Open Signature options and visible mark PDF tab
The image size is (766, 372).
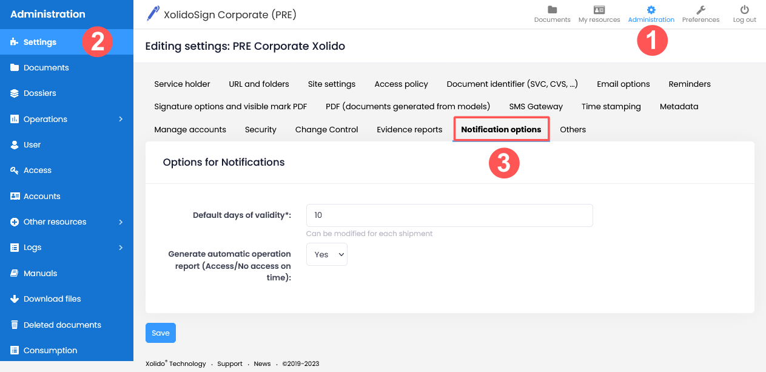[230, 106]
